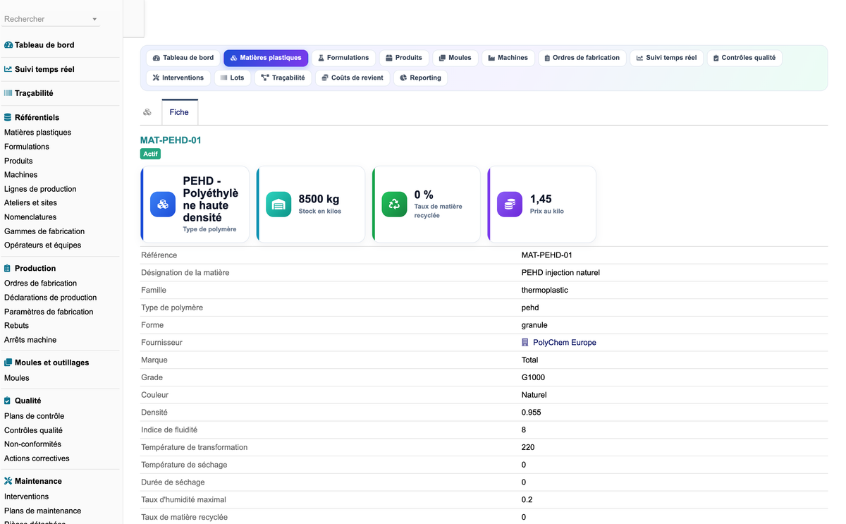Click the tools icon beside Maintenance
846x524 pixels.
click(x=8, y=481)
